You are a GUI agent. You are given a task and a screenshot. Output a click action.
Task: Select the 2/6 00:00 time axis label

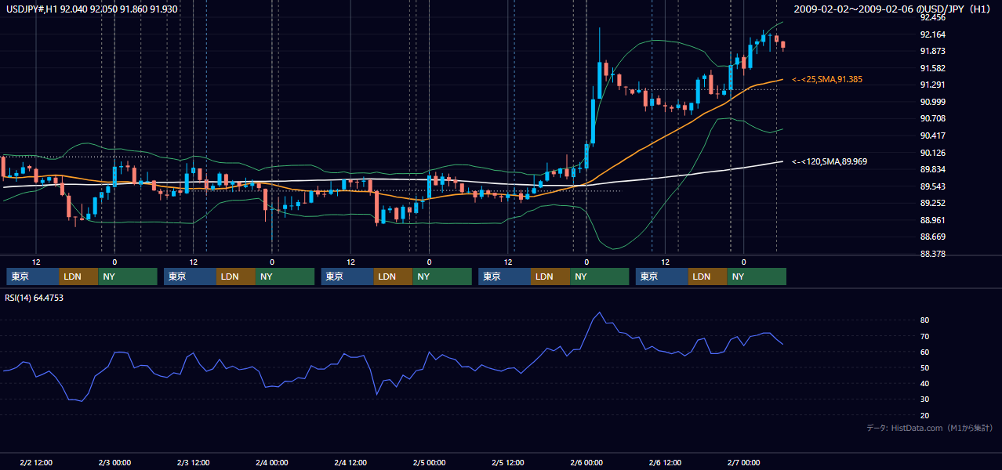(x=586, y=463)
